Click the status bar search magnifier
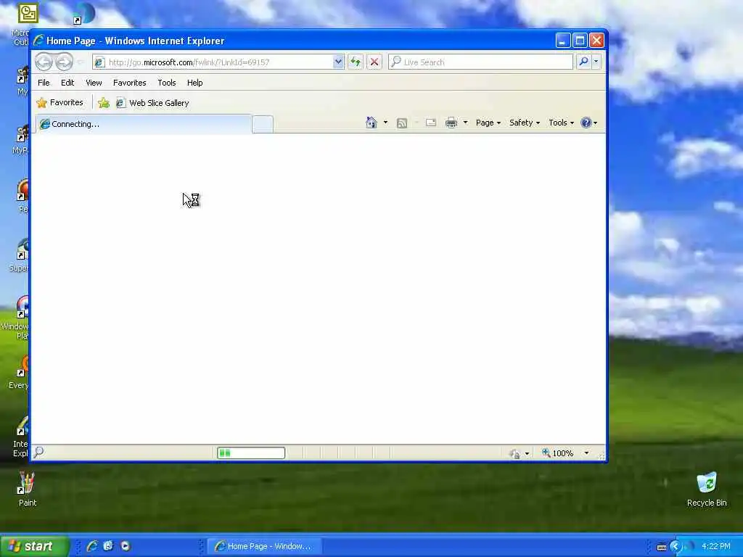 (x=39, y=453)
